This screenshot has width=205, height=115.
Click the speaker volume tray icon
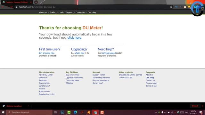pos(165,112)
